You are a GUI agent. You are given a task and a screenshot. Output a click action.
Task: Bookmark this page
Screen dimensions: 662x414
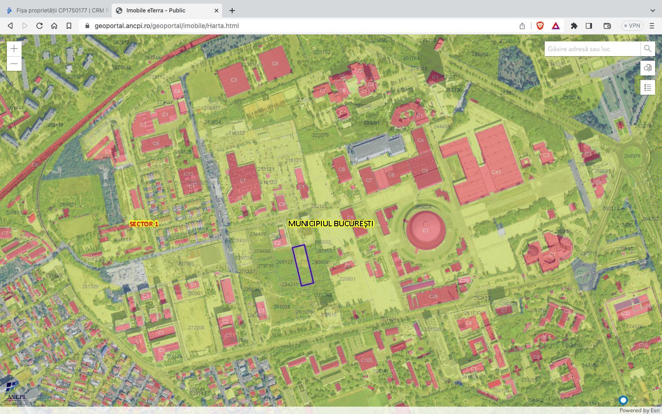pos(69,26)
